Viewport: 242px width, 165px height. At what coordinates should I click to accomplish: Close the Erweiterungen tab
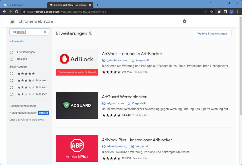(44, 5)
